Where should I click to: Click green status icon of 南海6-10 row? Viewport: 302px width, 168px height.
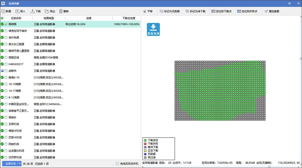click(2, 78)
